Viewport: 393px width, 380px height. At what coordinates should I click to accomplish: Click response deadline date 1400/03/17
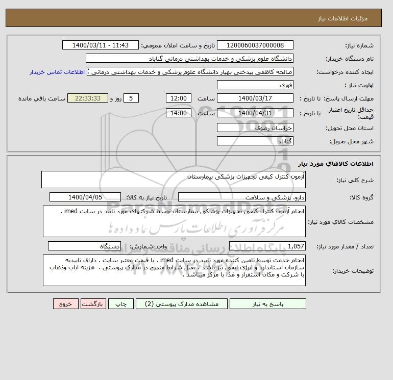tap(255, 98)
